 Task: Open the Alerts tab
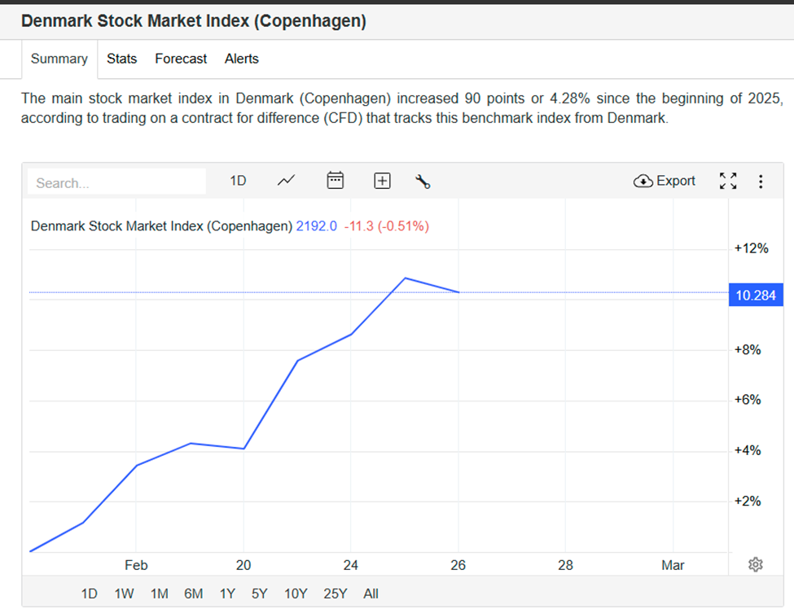click(242, 59)
